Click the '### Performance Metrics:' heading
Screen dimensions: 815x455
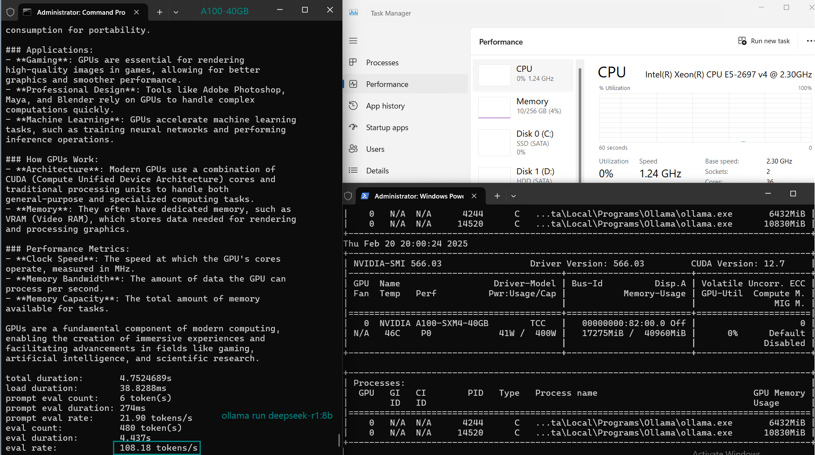coord(68,249)
